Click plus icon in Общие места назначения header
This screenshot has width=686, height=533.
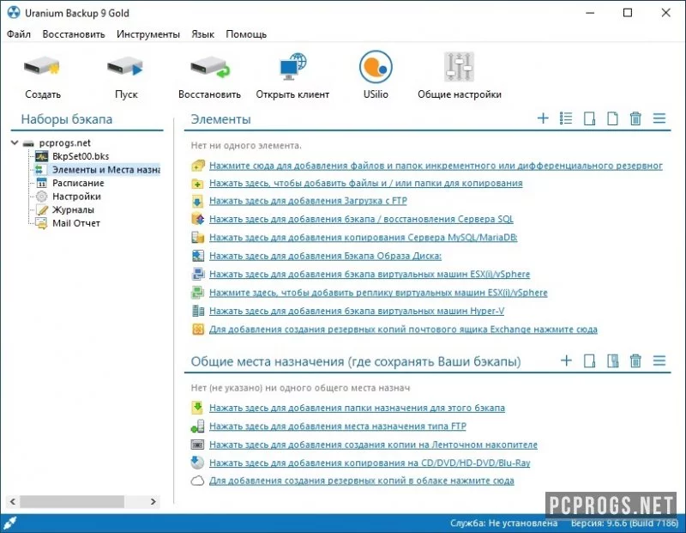click(566, 360)
